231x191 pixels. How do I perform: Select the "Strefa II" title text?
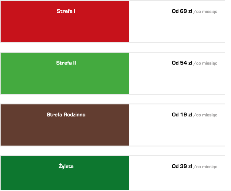point(66,63)
